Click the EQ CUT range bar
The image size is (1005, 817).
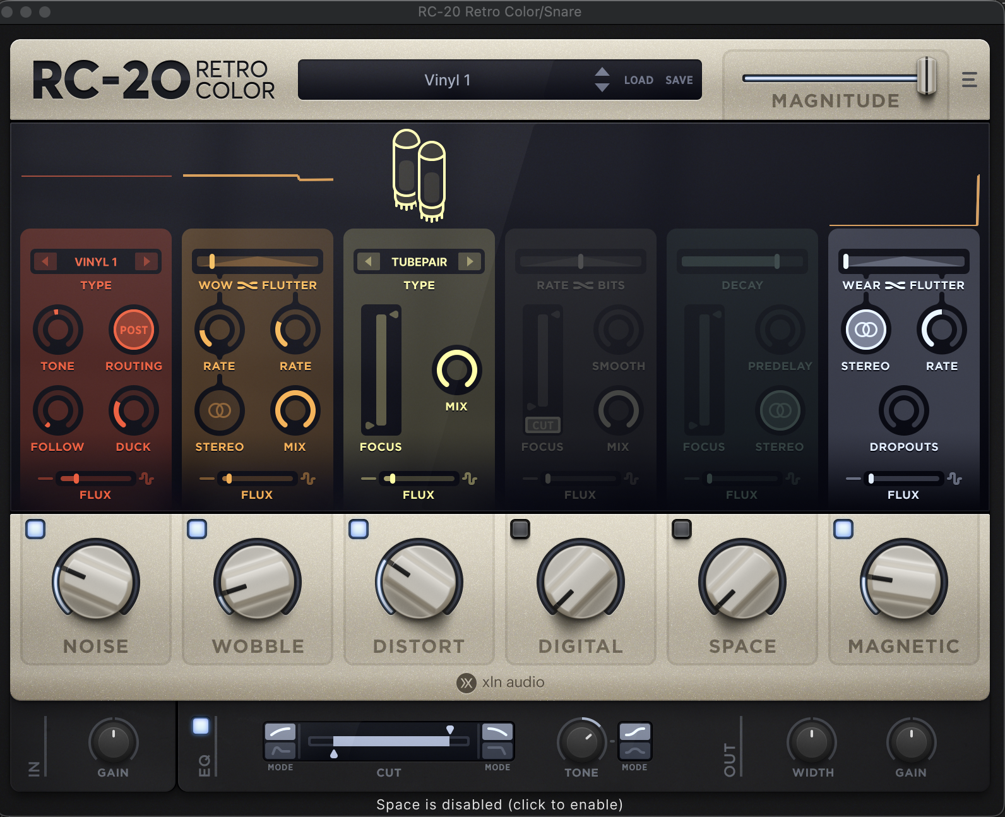click(389, 741)
